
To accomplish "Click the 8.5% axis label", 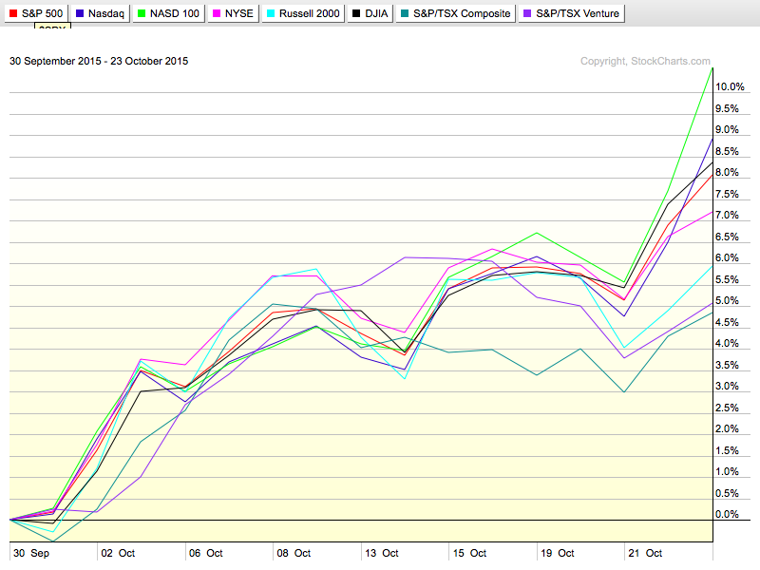I will (727, 151).
